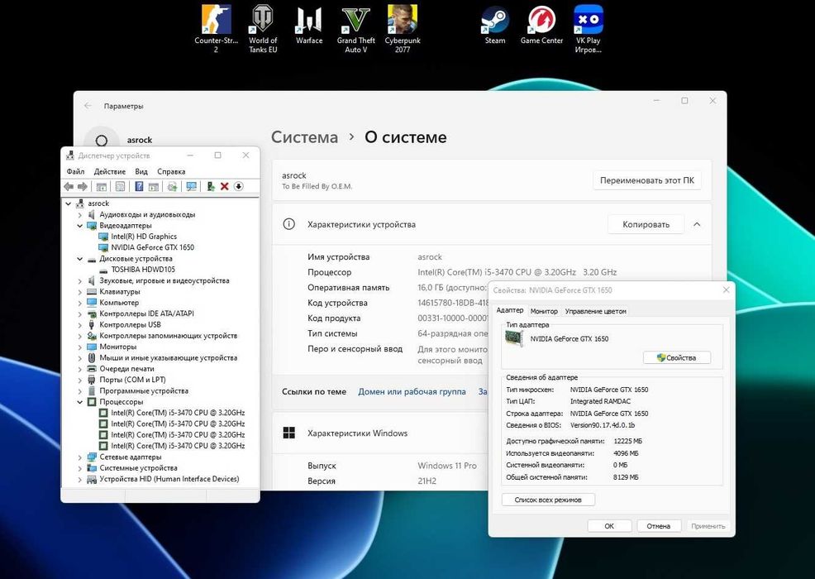Click the Properties sheet icon in Device Manager toolbar

click(120, 186)
